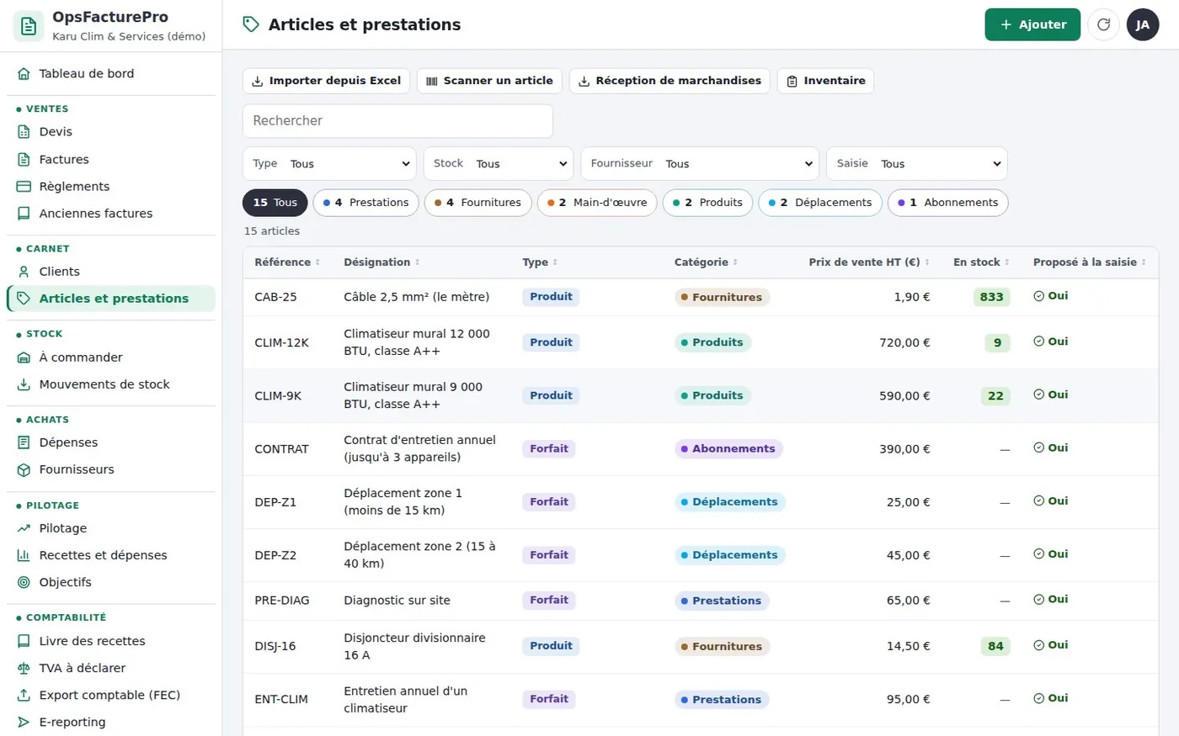Filter by the Prestations category chip

pos(365,203)
